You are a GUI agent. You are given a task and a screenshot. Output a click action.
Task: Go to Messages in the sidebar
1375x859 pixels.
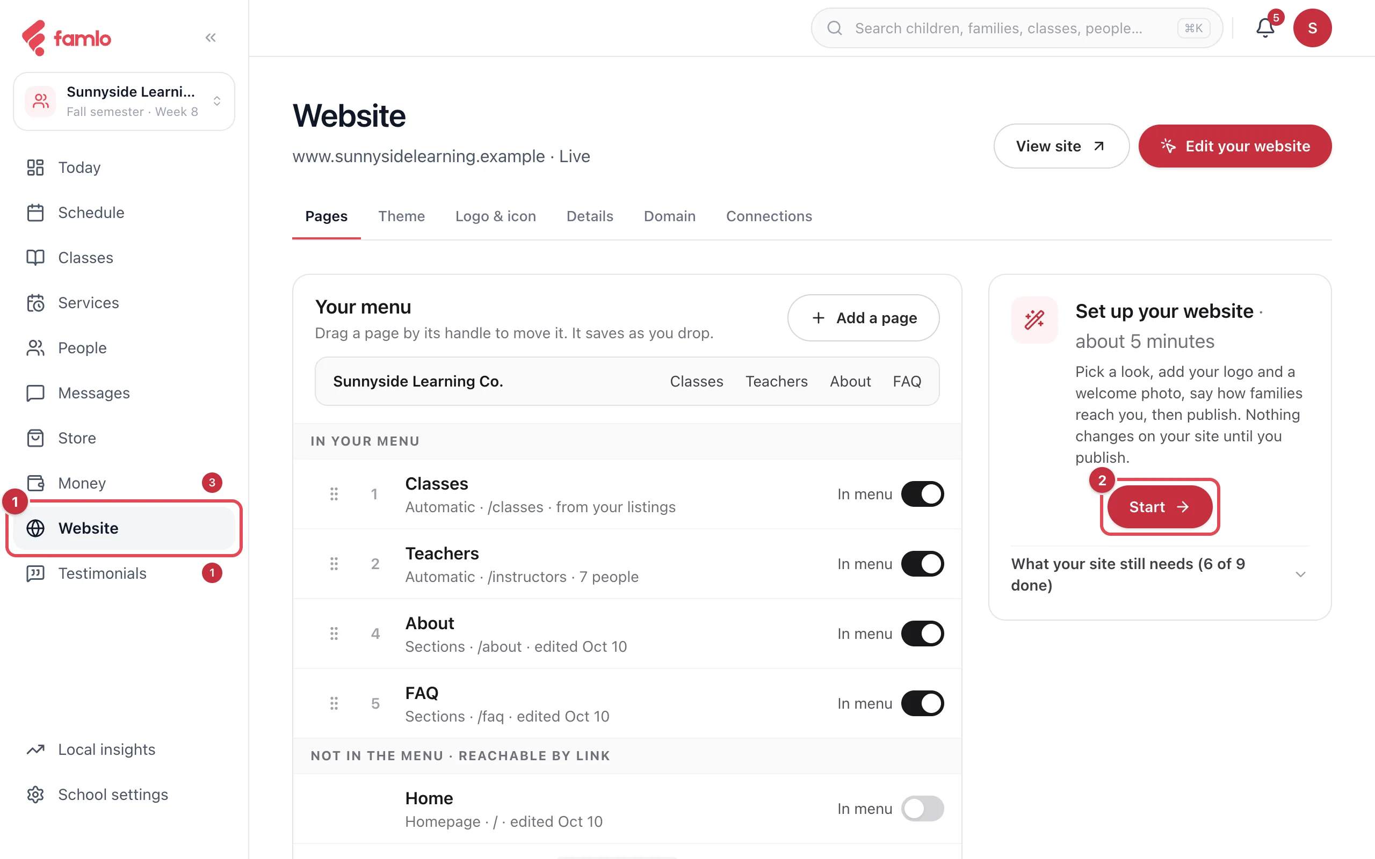[x=124, y=393]
